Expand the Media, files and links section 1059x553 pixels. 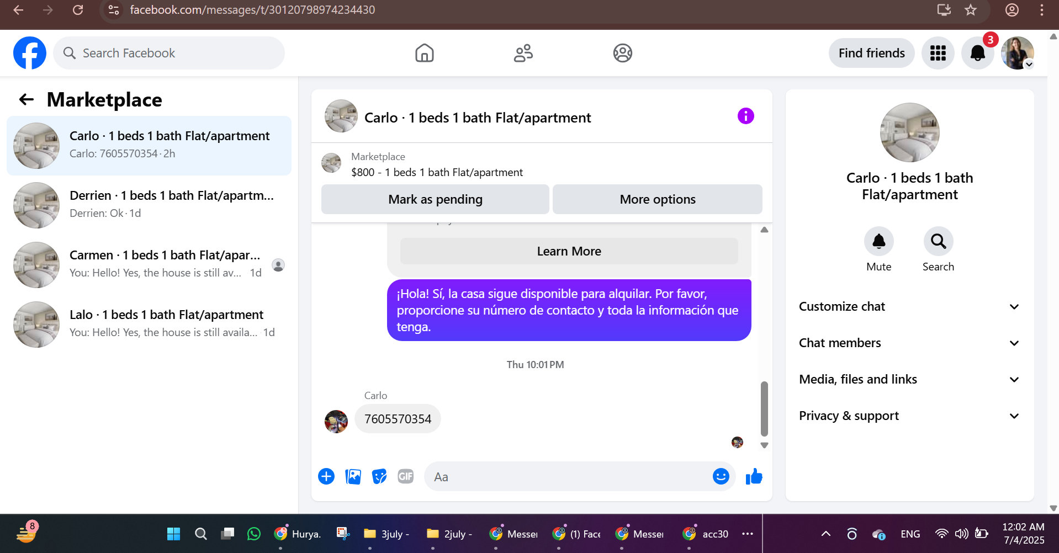[909, 379]
